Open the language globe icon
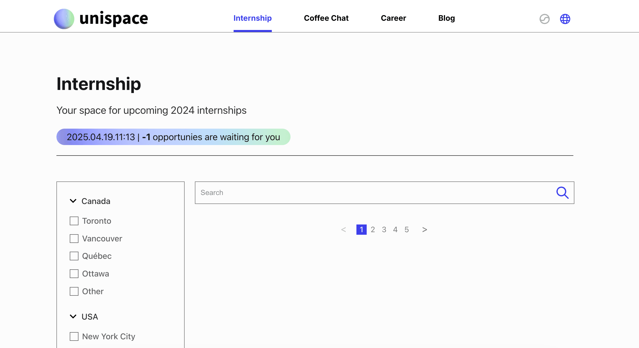Screen dimensions: 639x348 click(565, 19)
